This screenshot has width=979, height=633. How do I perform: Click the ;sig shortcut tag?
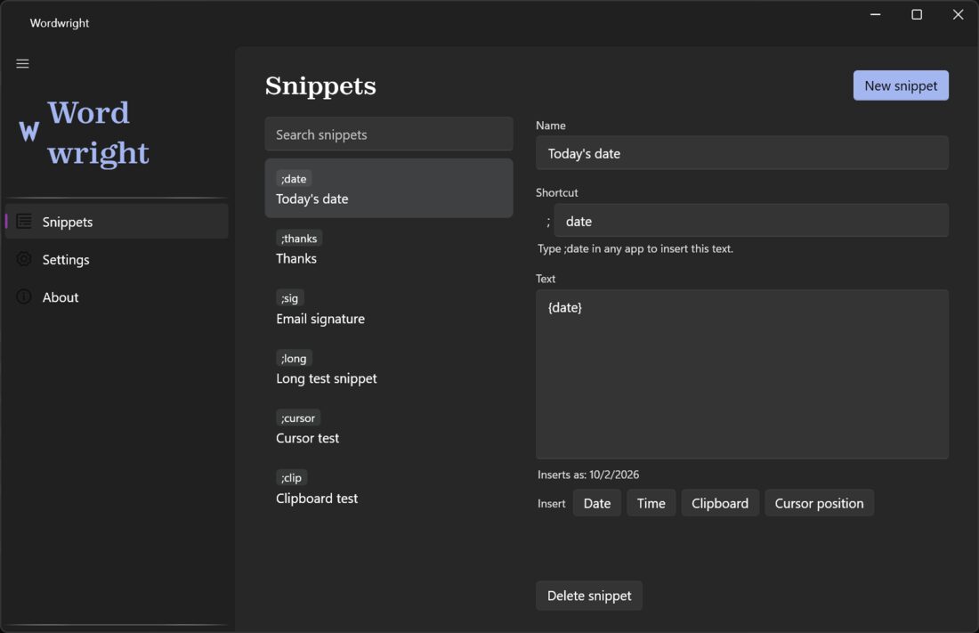(290, 298)
